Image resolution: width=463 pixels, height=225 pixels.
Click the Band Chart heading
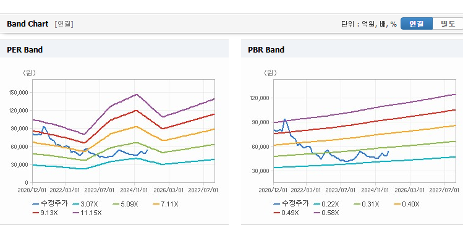pos(27,24)
